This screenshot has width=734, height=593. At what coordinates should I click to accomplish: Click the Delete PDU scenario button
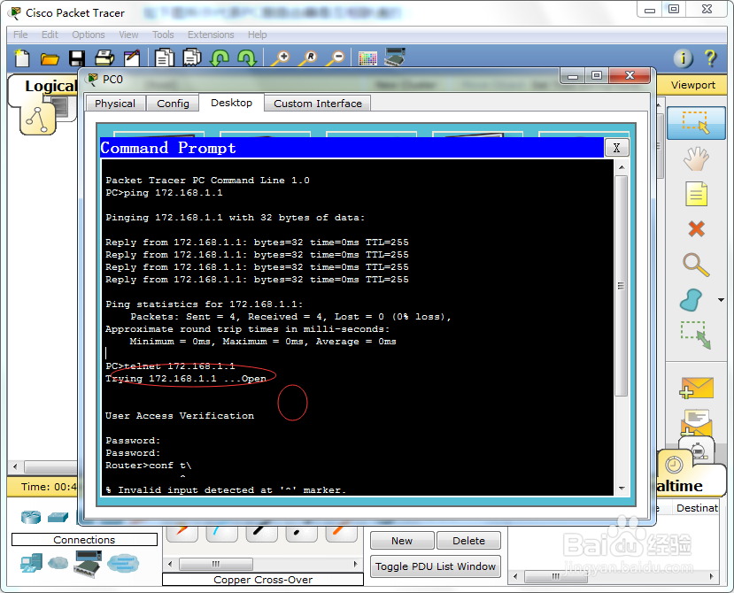tap(468, 541)
